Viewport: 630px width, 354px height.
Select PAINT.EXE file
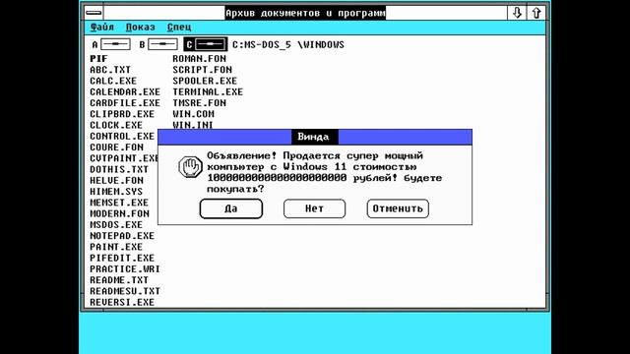tap(116, 247)
